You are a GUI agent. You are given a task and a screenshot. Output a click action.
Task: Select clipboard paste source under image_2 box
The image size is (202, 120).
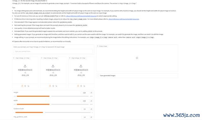click(56, 86)
